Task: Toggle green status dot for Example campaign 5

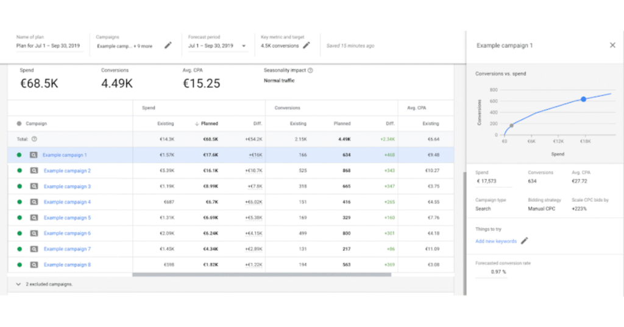Action: (19, 218)
